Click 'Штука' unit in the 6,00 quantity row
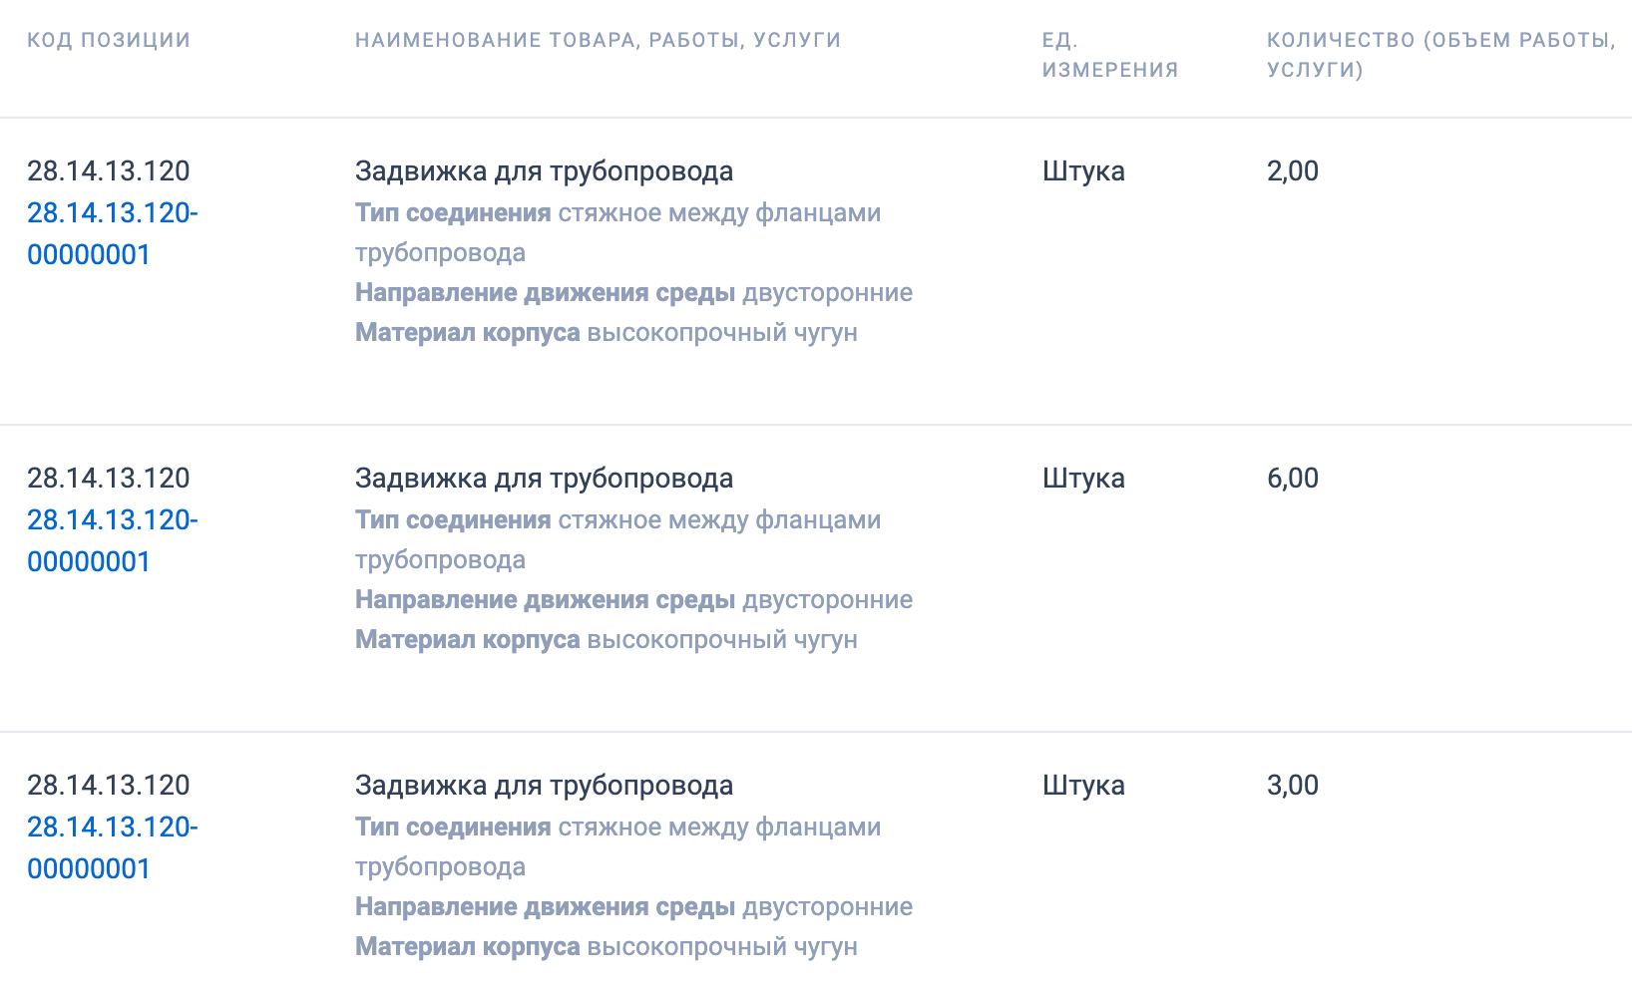Viewport: 1632px width, 993px height. point(1083,479)
